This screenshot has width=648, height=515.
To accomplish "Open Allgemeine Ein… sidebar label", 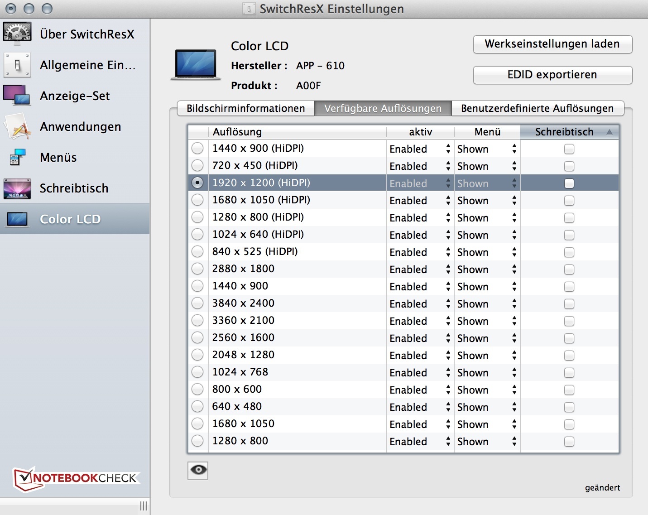I will [88, 65].
